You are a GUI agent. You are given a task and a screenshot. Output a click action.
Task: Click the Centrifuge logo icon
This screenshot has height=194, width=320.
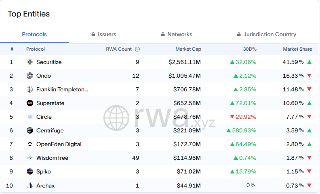(30, 130)
